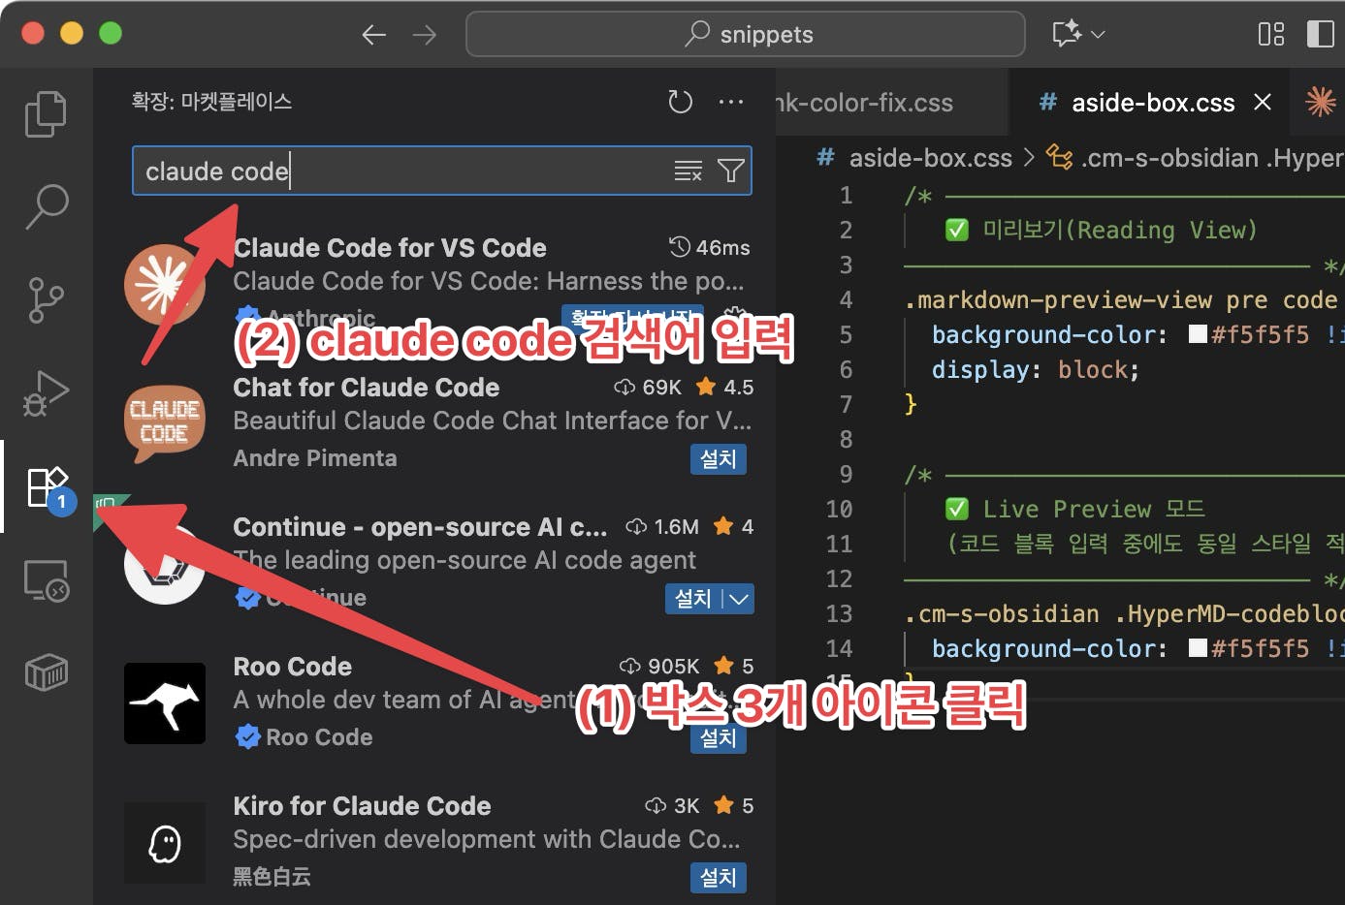1345x905 pixels.
Task: Open the Remote Explorer view
Action: coord(46,579)
